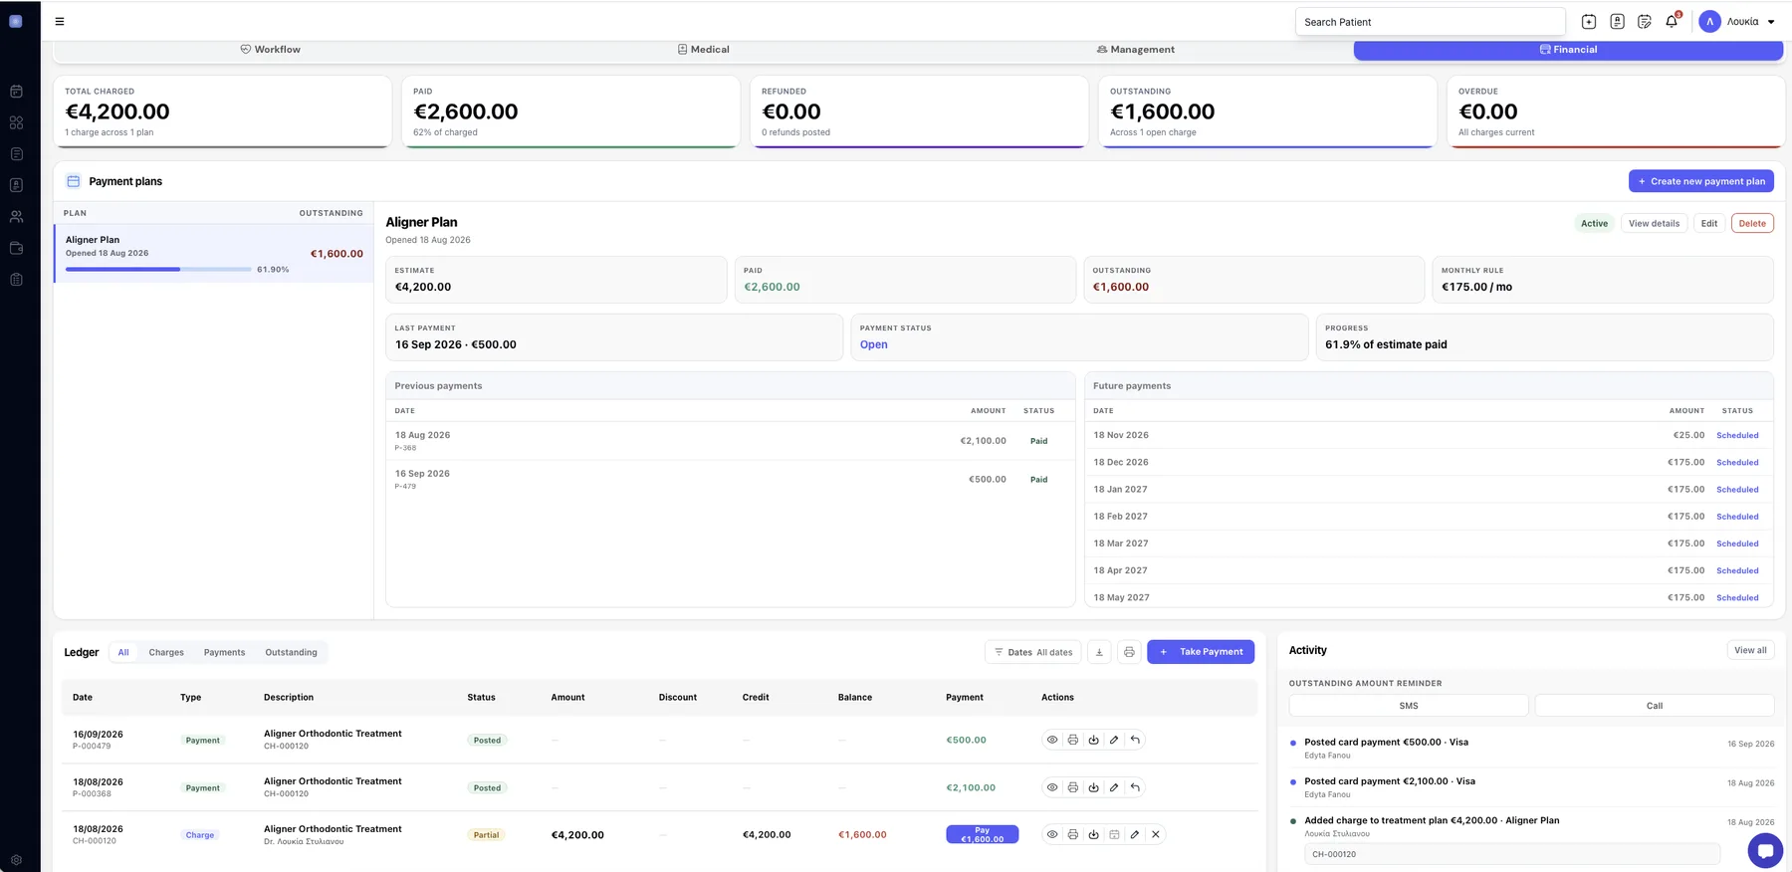Screen dimensions: 1792x872
Task: Click the calendar notes edit icon
Action: tap(1645, 21)
